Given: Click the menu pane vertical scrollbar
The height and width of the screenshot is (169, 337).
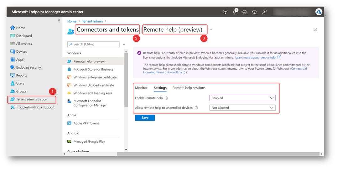Looking at the screenshot, I should coord(126,80).
